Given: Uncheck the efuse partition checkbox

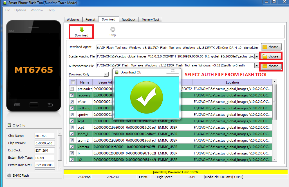Looking at the screenshot, I should coord(72,101).
